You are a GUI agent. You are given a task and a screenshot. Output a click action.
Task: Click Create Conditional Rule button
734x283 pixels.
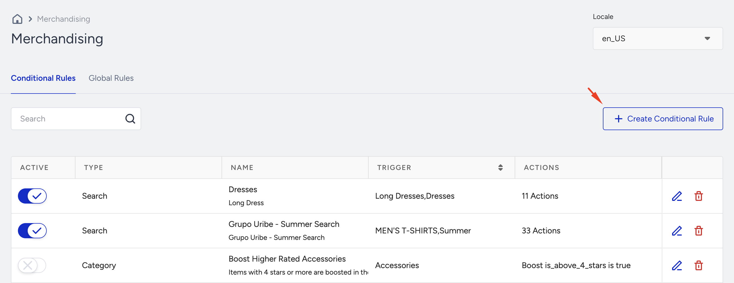pos(663,119)
